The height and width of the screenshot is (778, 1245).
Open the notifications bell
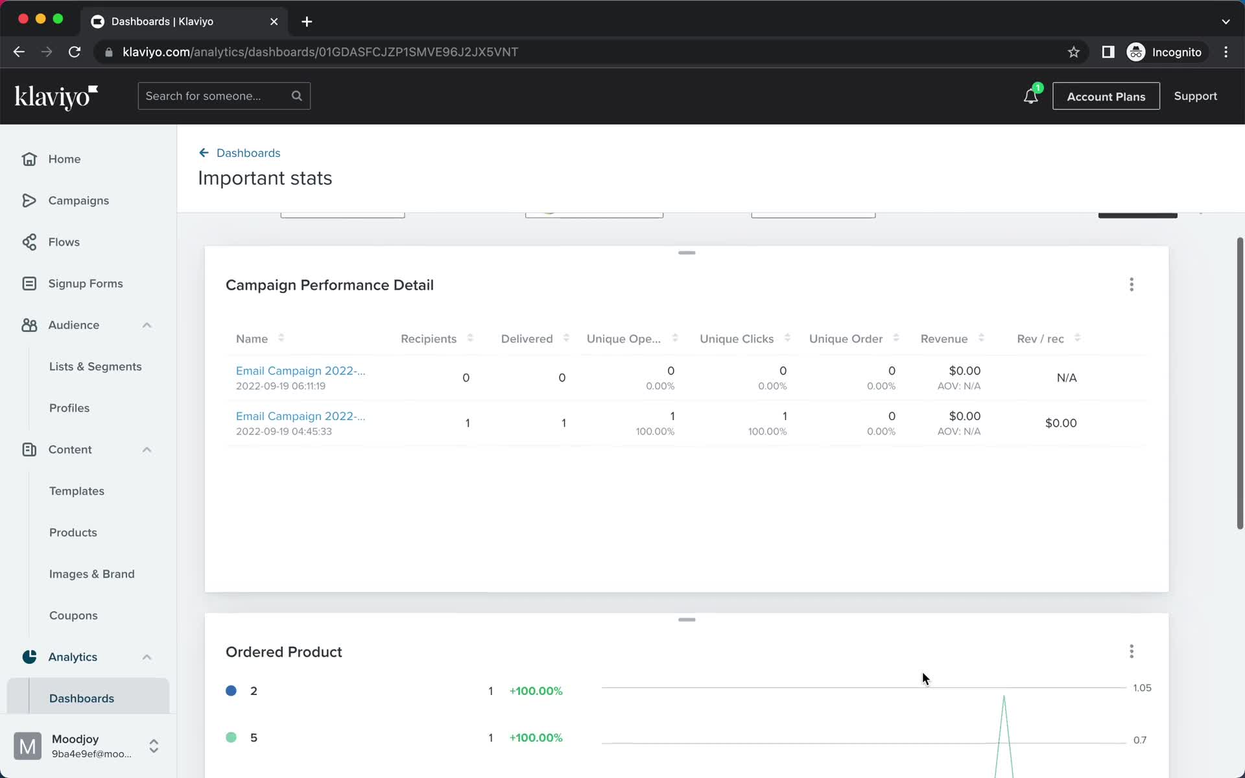coord(1031,97)
